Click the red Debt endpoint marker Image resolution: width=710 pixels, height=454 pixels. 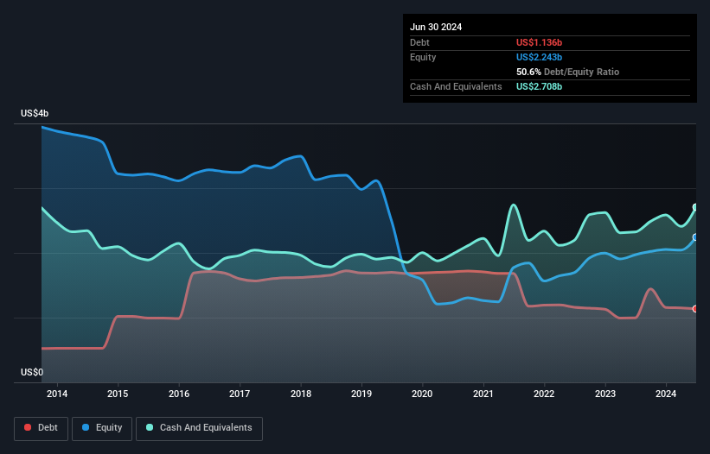point(695,309)
